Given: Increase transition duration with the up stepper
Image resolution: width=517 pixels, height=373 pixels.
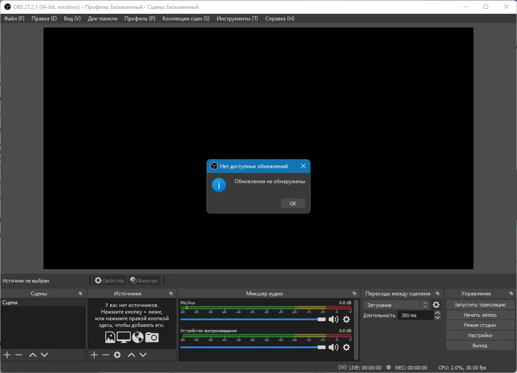Looking at the screenshot, I should (437, 313).
